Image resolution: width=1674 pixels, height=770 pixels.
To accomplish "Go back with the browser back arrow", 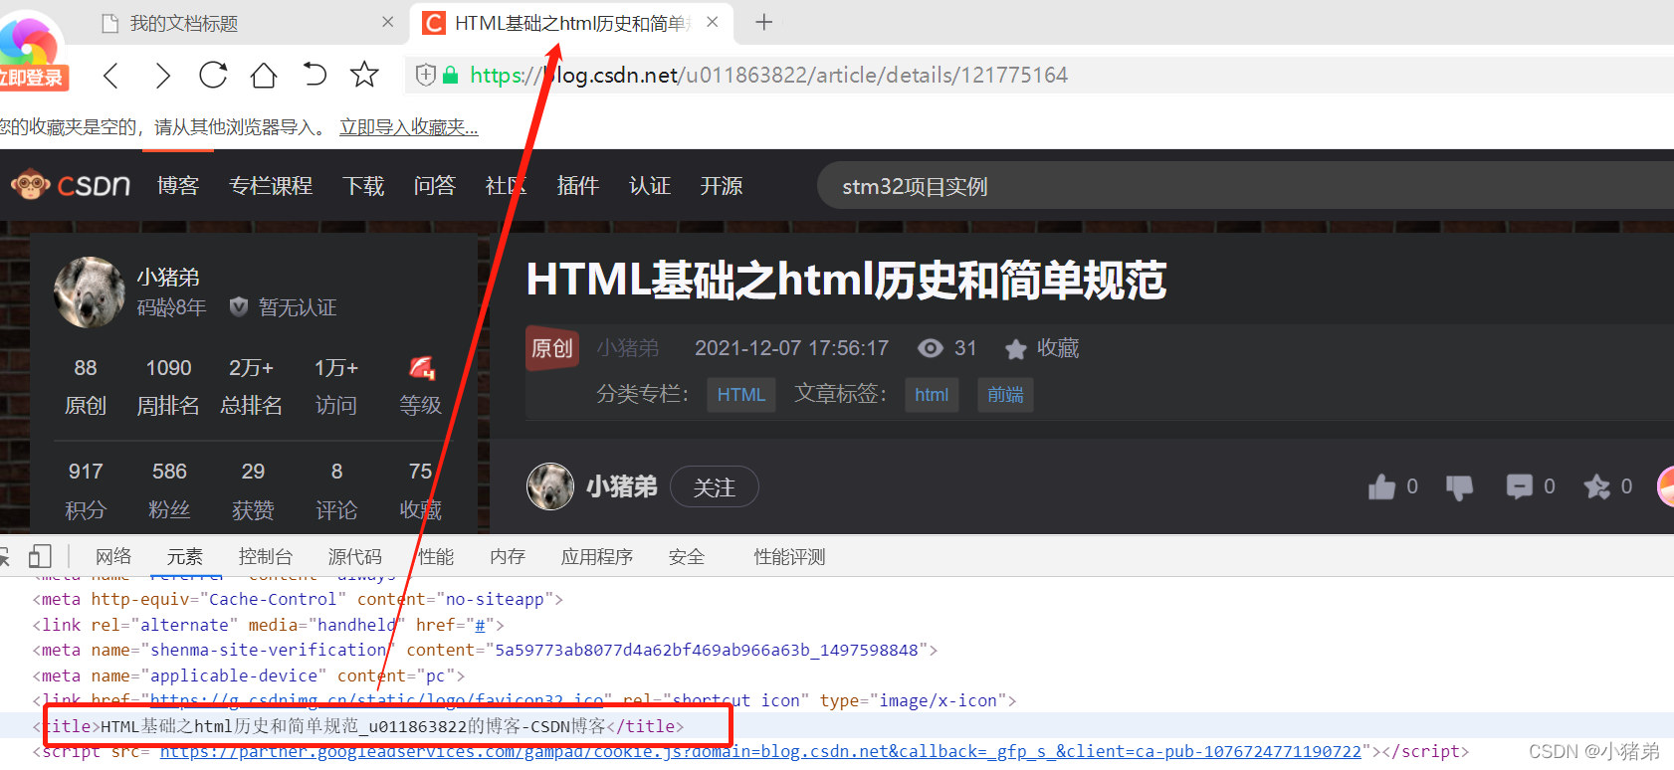I will point(110,75).
